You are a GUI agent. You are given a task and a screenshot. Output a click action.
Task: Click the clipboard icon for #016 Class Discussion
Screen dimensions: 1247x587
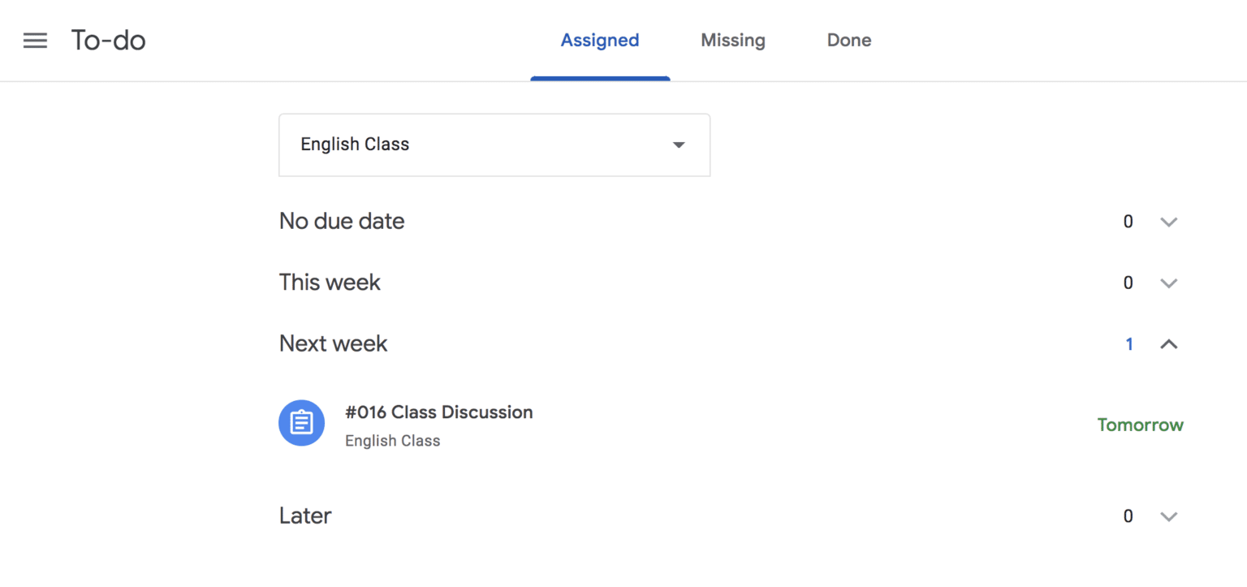click(301, 422)
